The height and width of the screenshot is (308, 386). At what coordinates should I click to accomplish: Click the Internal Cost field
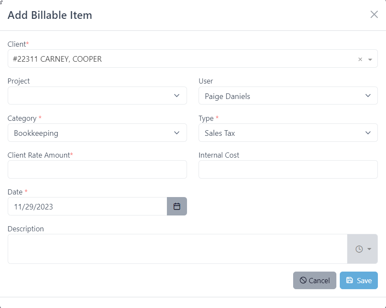click(288, 169)
